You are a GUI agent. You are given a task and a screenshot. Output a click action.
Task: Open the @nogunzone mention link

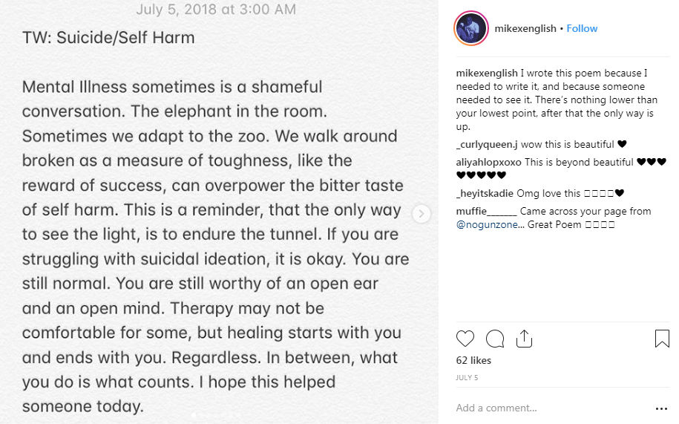pyautogui.click(x=485, y=224)
